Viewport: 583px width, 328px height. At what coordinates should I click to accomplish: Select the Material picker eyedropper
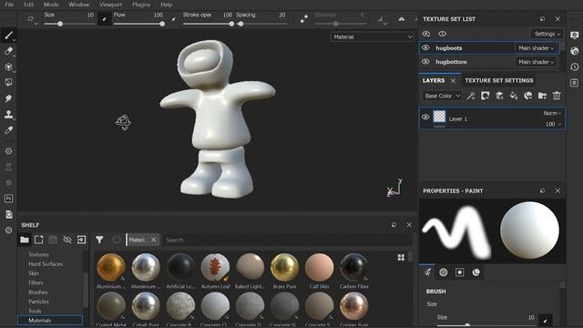pyautogui.click(x=8, y=130)
